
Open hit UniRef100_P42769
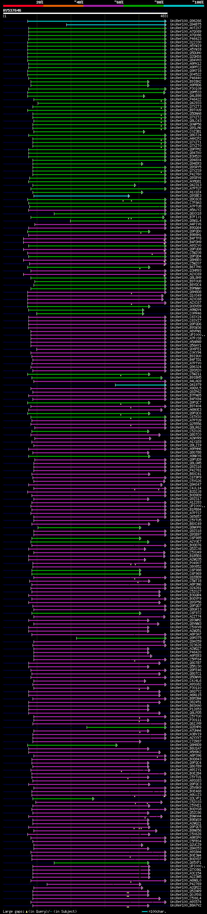pyautogui.click(x=185, y=884)
